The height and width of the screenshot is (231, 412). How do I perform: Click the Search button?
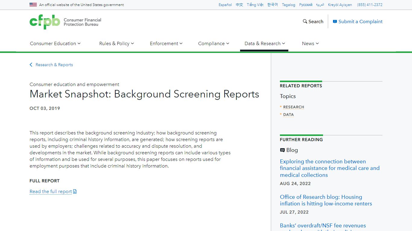click(313, 21)
